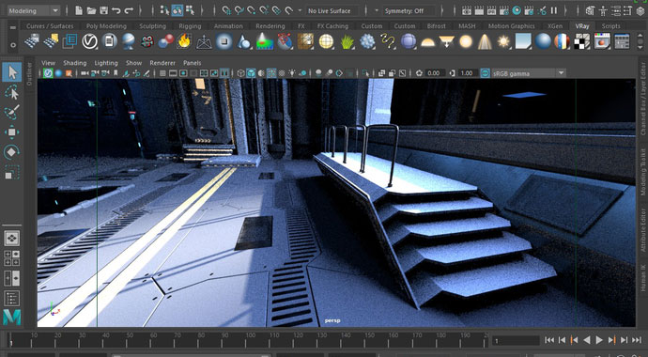Choose the Paint selection tool
The height and width of the screenshot is (357, 648).
coord(12,112)
